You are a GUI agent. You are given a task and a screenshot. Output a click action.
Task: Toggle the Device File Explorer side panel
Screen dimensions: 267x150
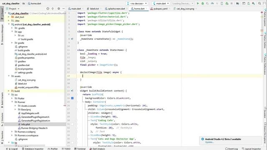coord(265,132)
